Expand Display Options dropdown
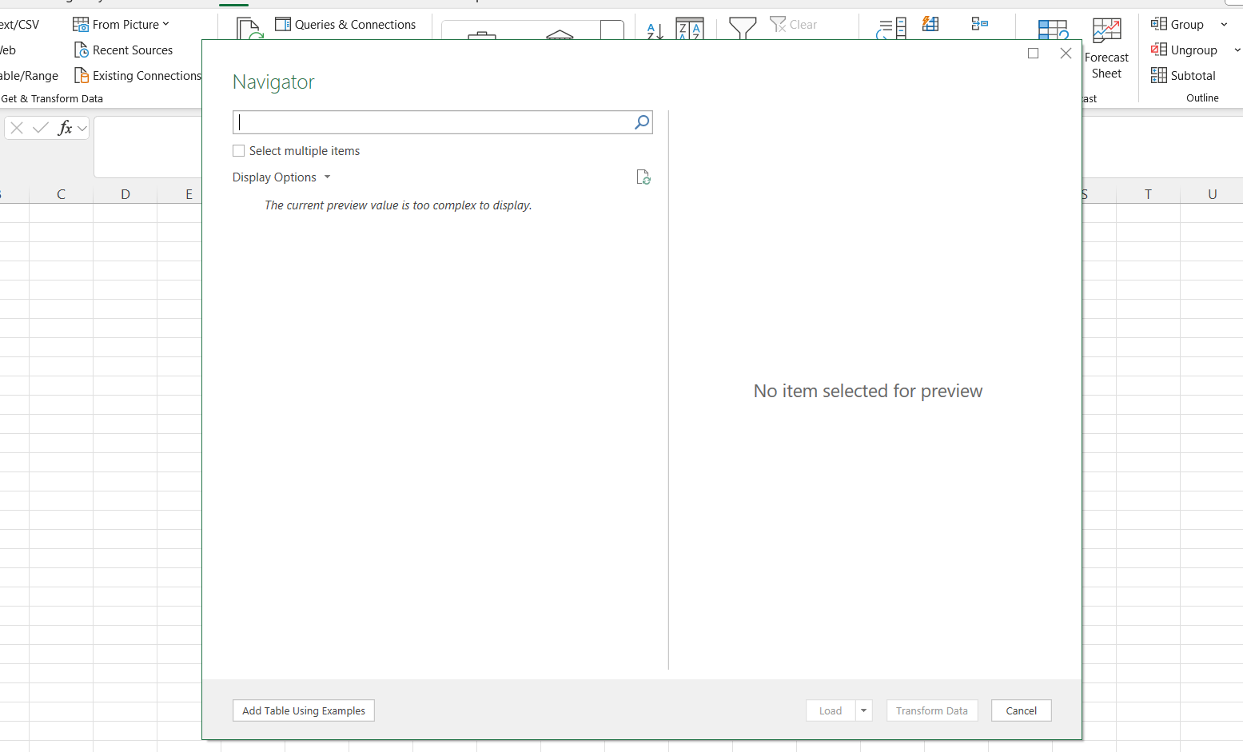The image size is (1243, 752). point(281,177)
